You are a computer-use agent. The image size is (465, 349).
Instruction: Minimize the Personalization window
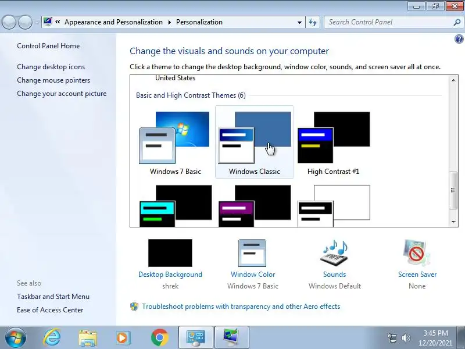coord(416,6)
